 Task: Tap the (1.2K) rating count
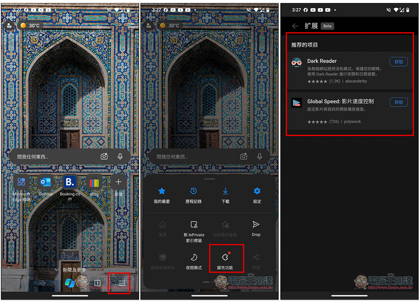(x=334, y=81)
